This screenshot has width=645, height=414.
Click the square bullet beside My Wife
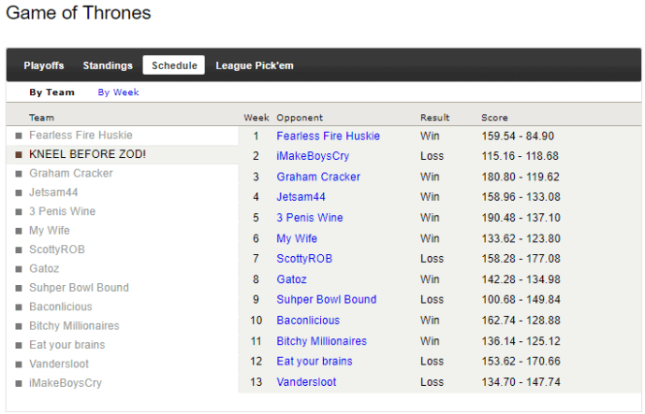19,231
